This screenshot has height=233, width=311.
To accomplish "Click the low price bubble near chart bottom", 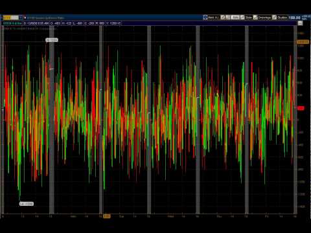I will click(27, 204).
